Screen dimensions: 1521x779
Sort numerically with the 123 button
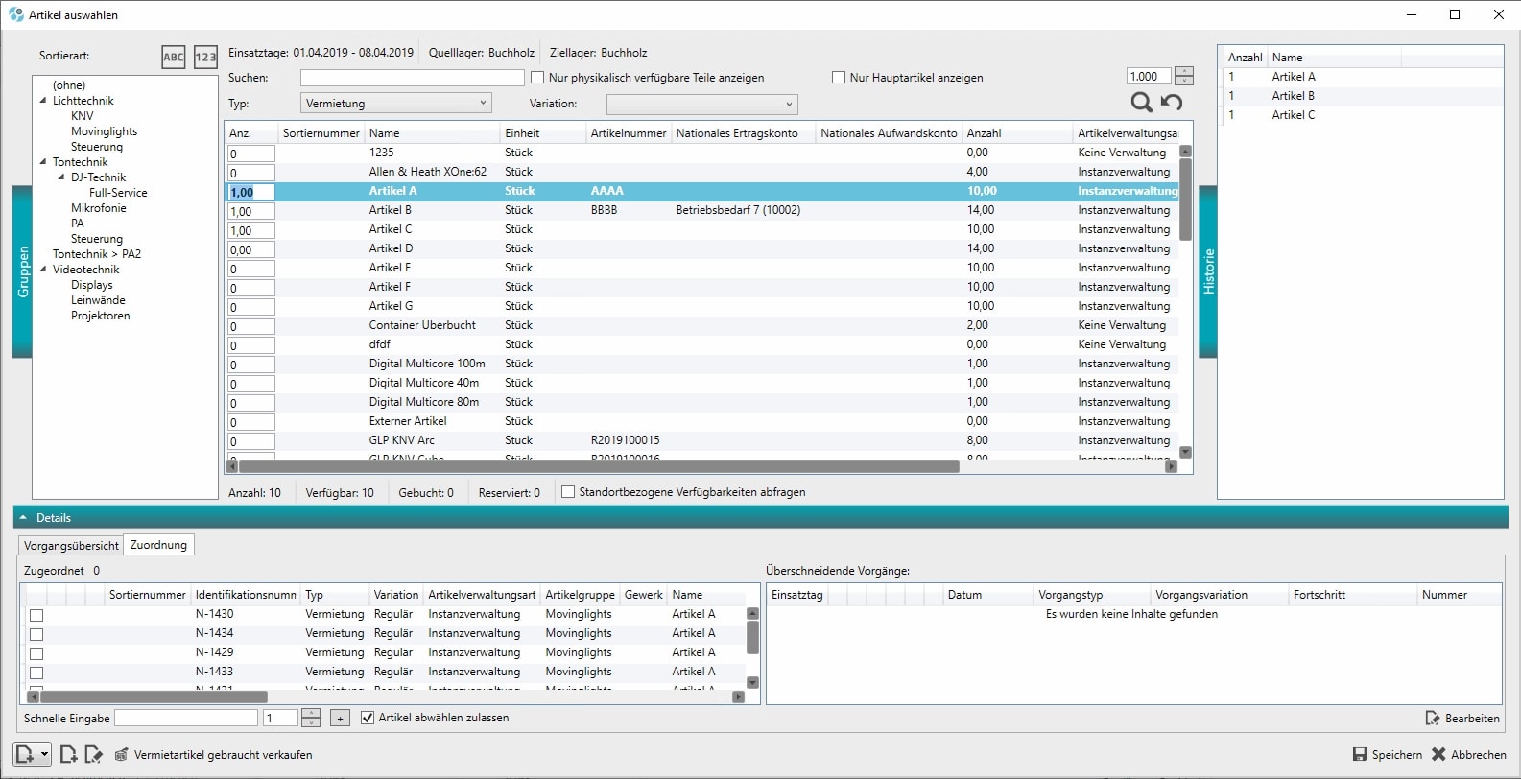tap(205, 57)
